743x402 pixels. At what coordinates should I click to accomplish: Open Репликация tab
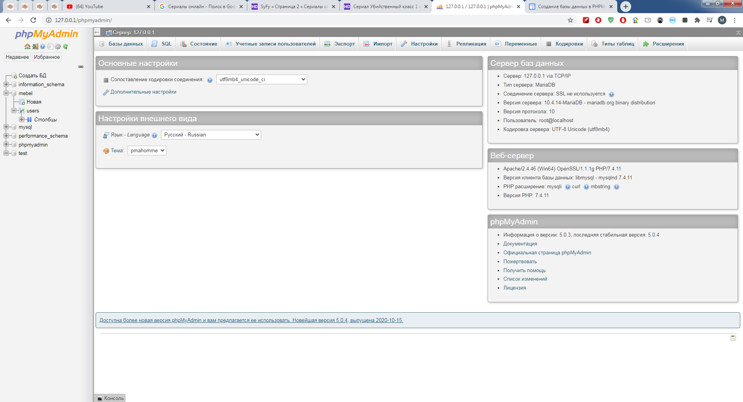(x=466, y=44)
